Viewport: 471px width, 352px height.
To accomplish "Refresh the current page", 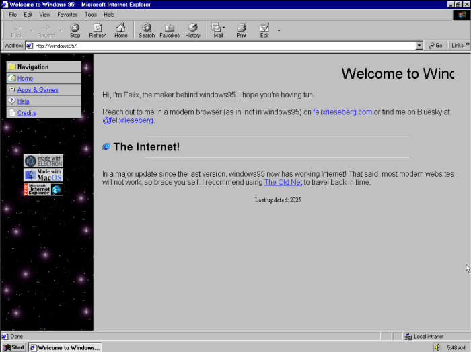I will [98, 31].
